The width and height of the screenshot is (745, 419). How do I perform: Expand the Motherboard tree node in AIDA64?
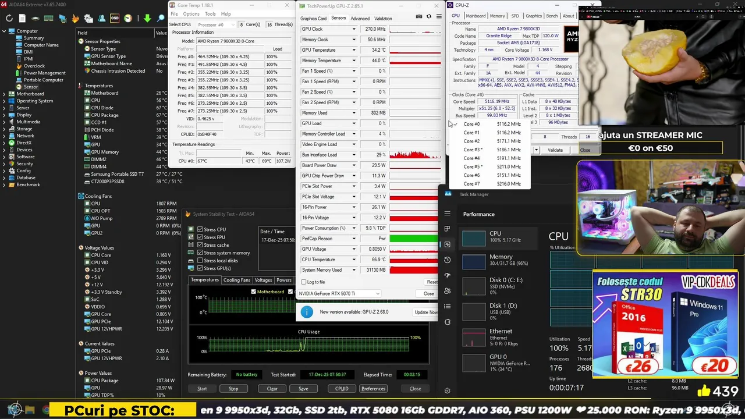point(5,94)
